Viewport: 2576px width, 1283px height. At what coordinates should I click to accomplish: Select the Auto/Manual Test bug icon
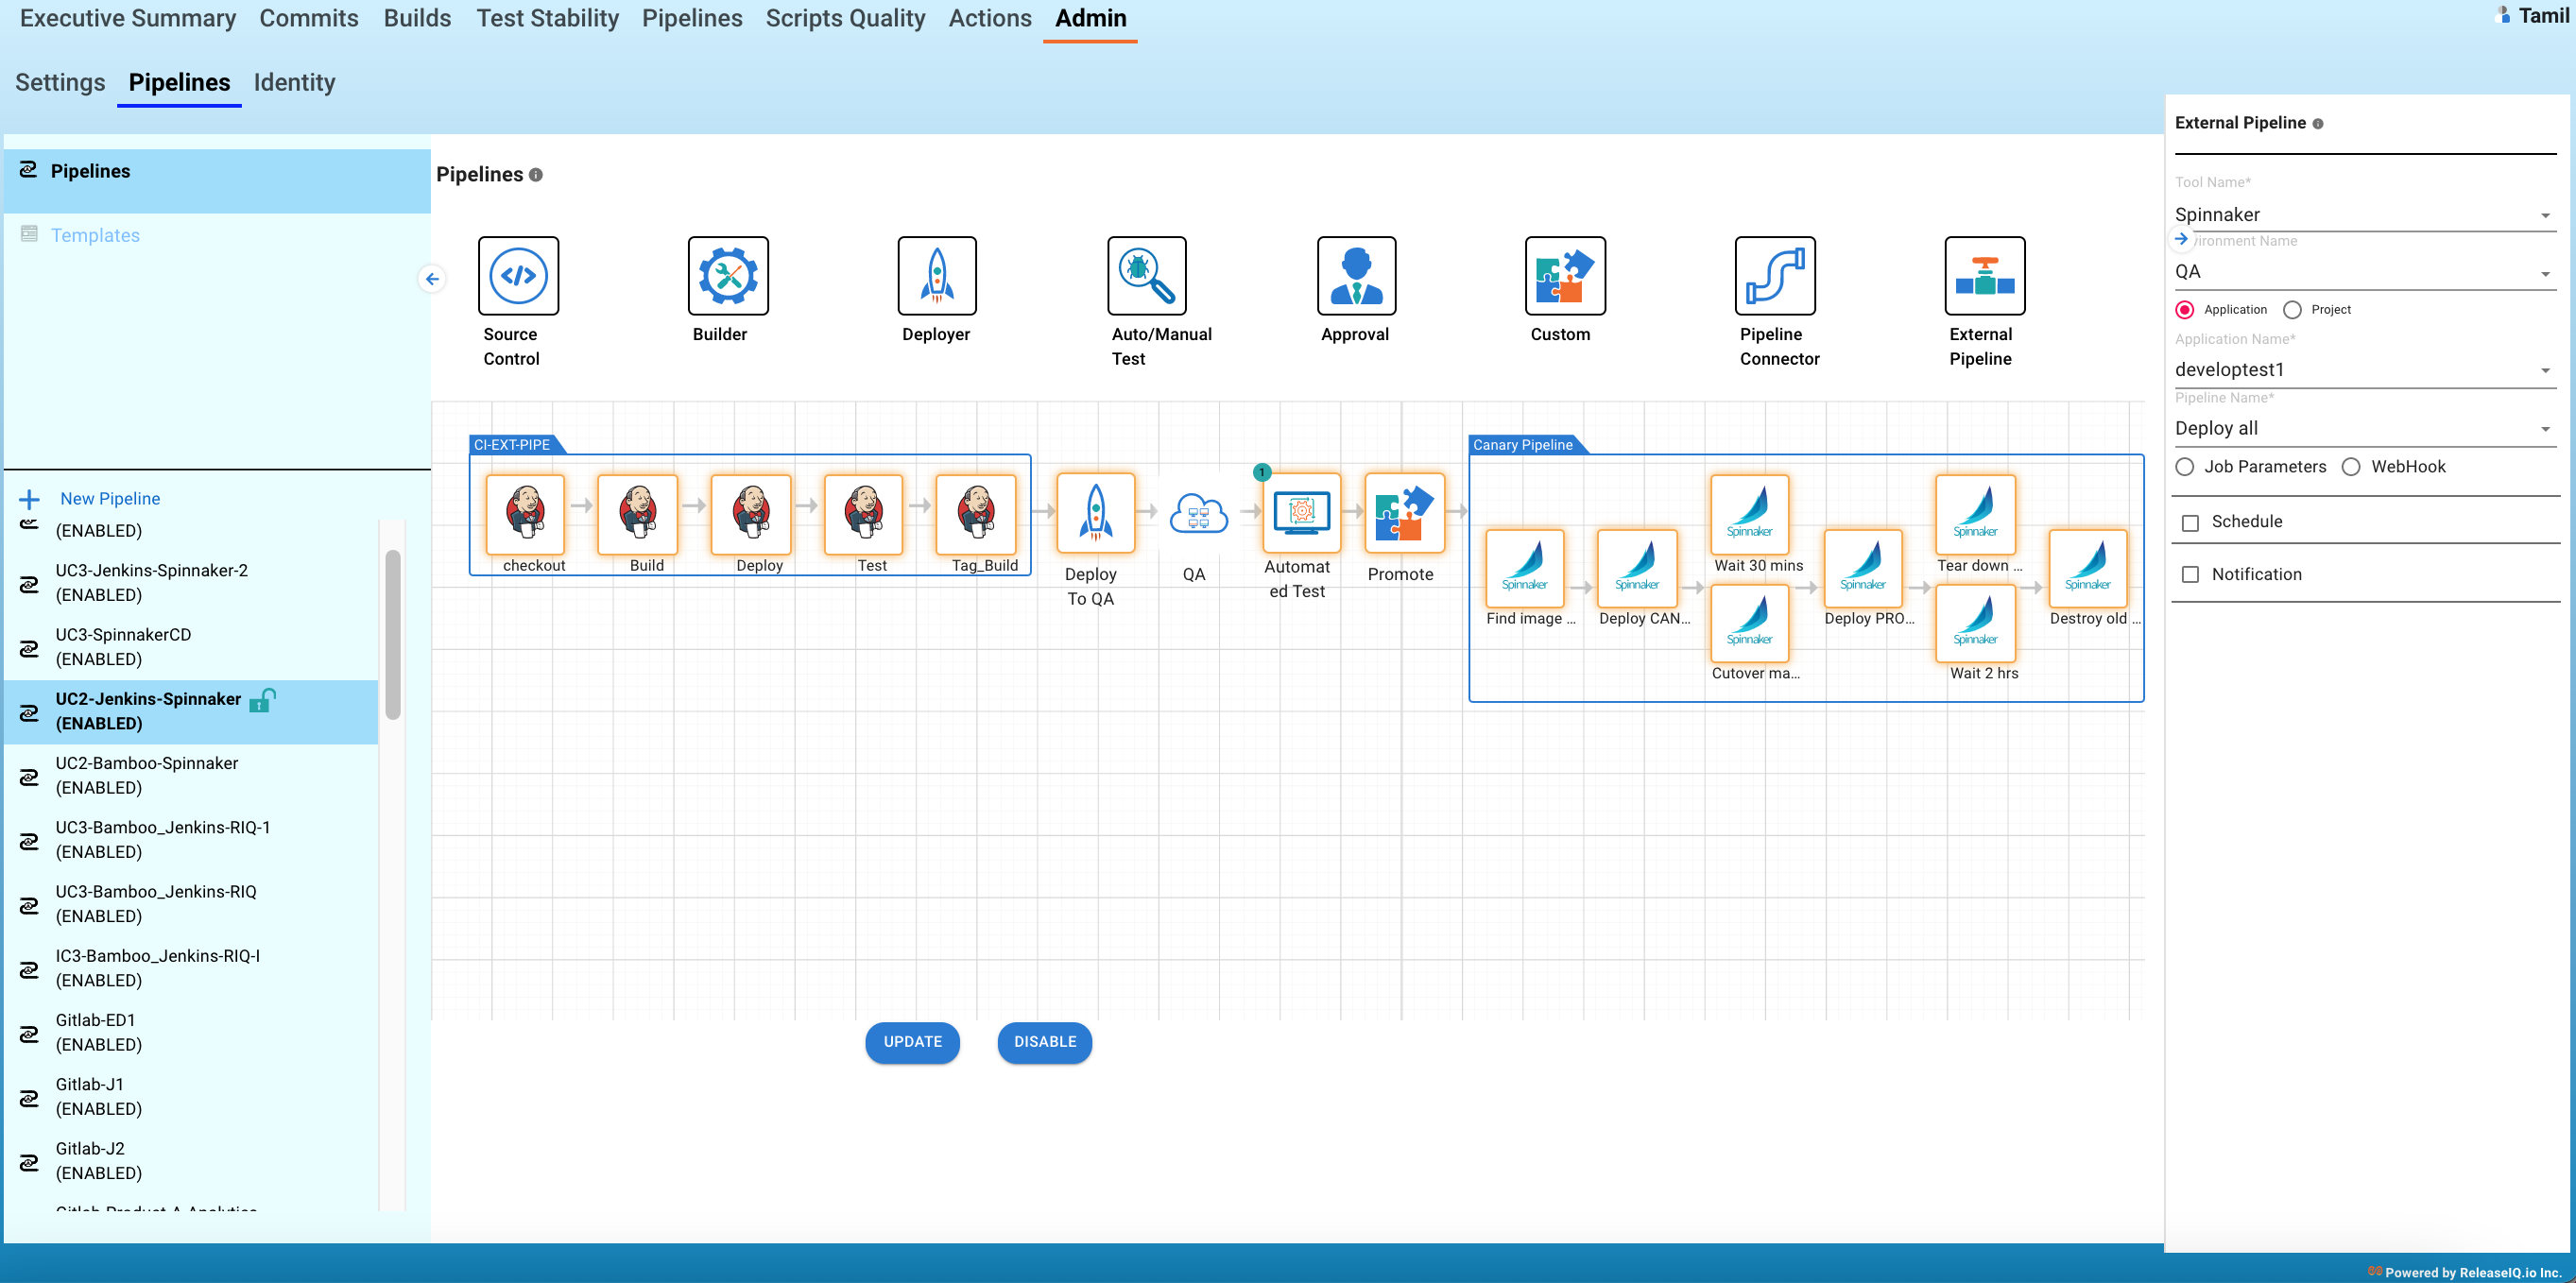[x=1146, y=275]
